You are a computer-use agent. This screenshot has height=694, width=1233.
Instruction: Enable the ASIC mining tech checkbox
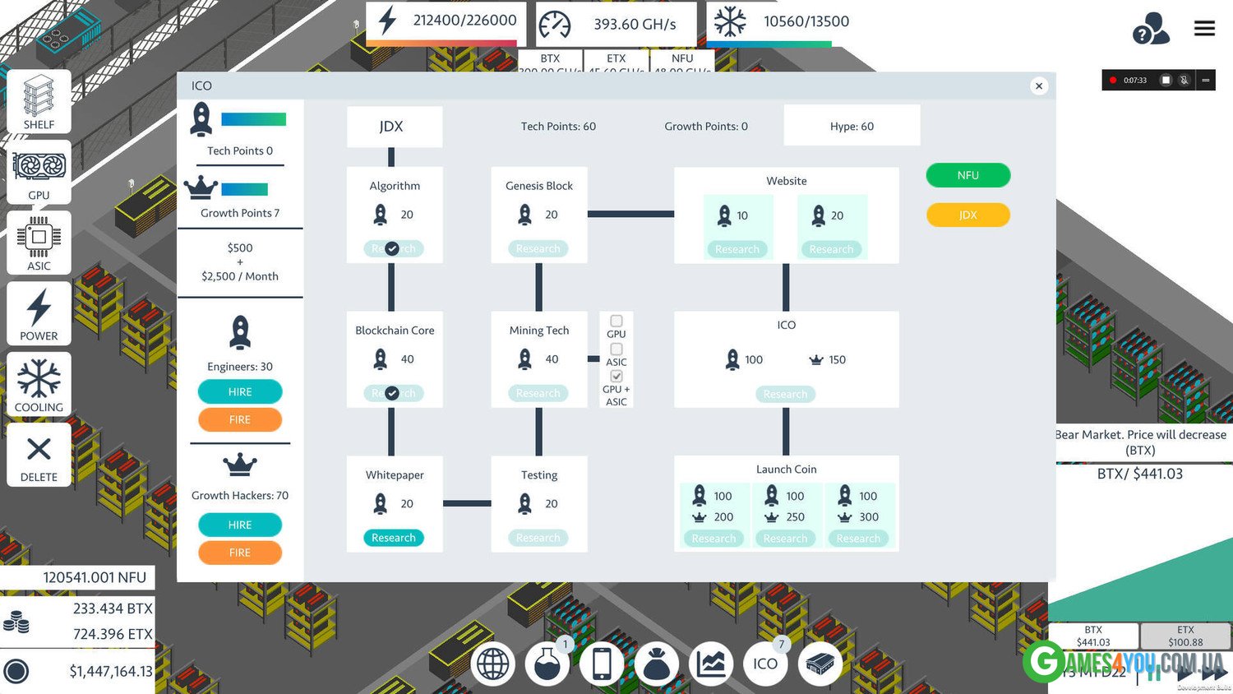click(x=616, y=349)
